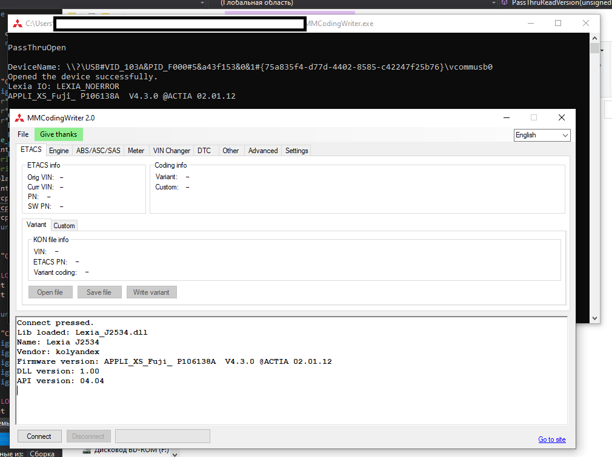This screenshot has height=457, width=612.
Task: Click the console scrollbar up arrow
Action: coord(594,38)
